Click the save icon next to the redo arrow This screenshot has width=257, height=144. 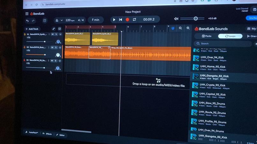(45, 21)
